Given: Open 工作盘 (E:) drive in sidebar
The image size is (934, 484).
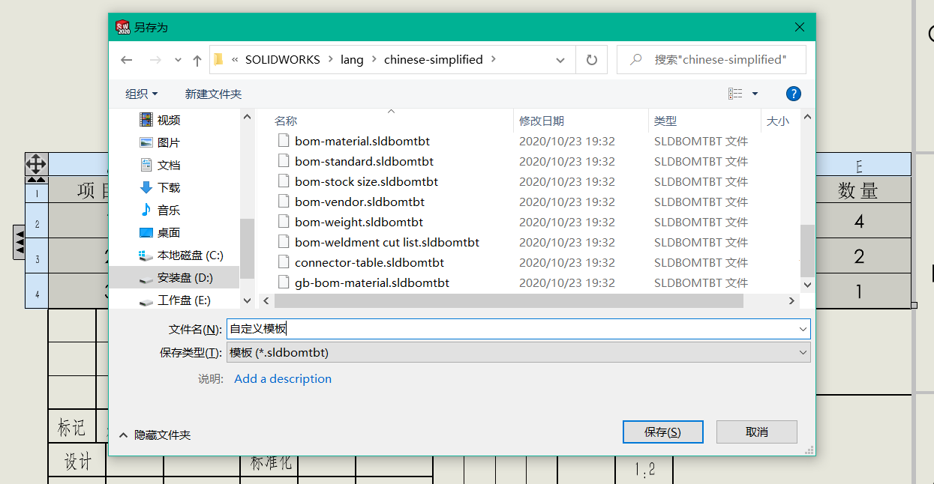Looking at the screenshot, I should click(x=175, y=299).
